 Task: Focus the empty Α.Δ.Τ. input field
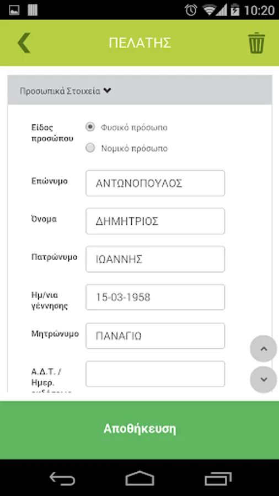click(155, 374)
